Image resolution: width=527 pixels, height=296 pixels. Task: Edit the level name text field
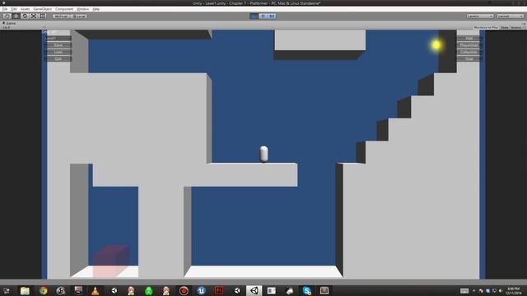pos(58,39)
